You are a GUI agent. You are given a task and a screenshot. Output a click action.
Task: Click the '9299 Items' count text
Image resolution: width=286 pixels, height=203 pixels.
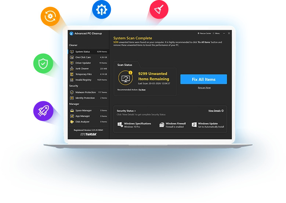pyautogui.click(x=102, y=52)
